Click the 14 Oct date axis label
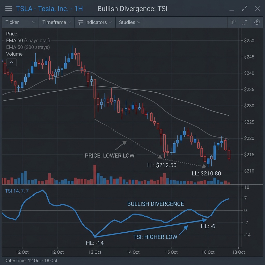The height and width of the screenshot is (265, 265). click(x=133, y=252)
